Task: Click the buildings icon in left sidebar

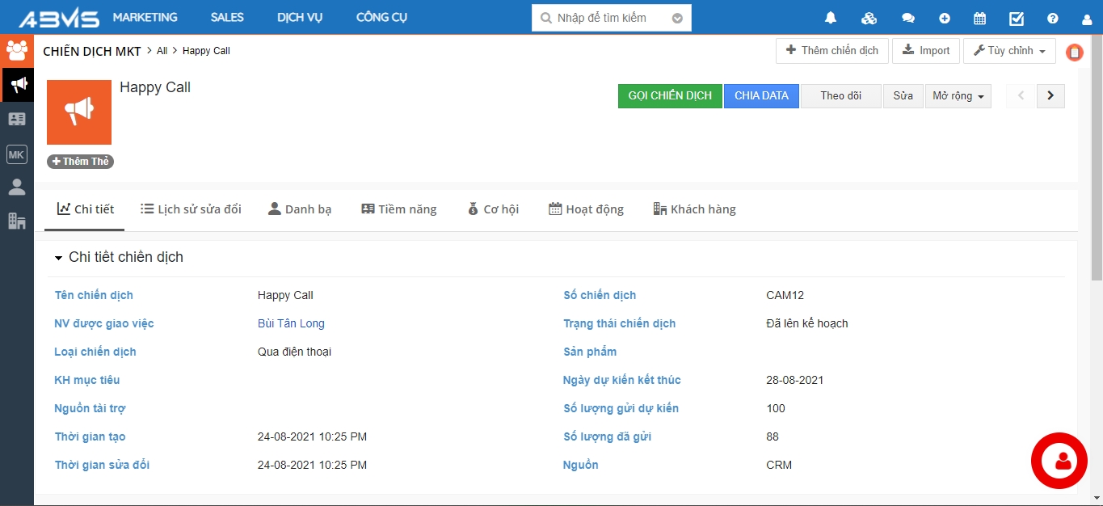Action: [x=17, y=221]
